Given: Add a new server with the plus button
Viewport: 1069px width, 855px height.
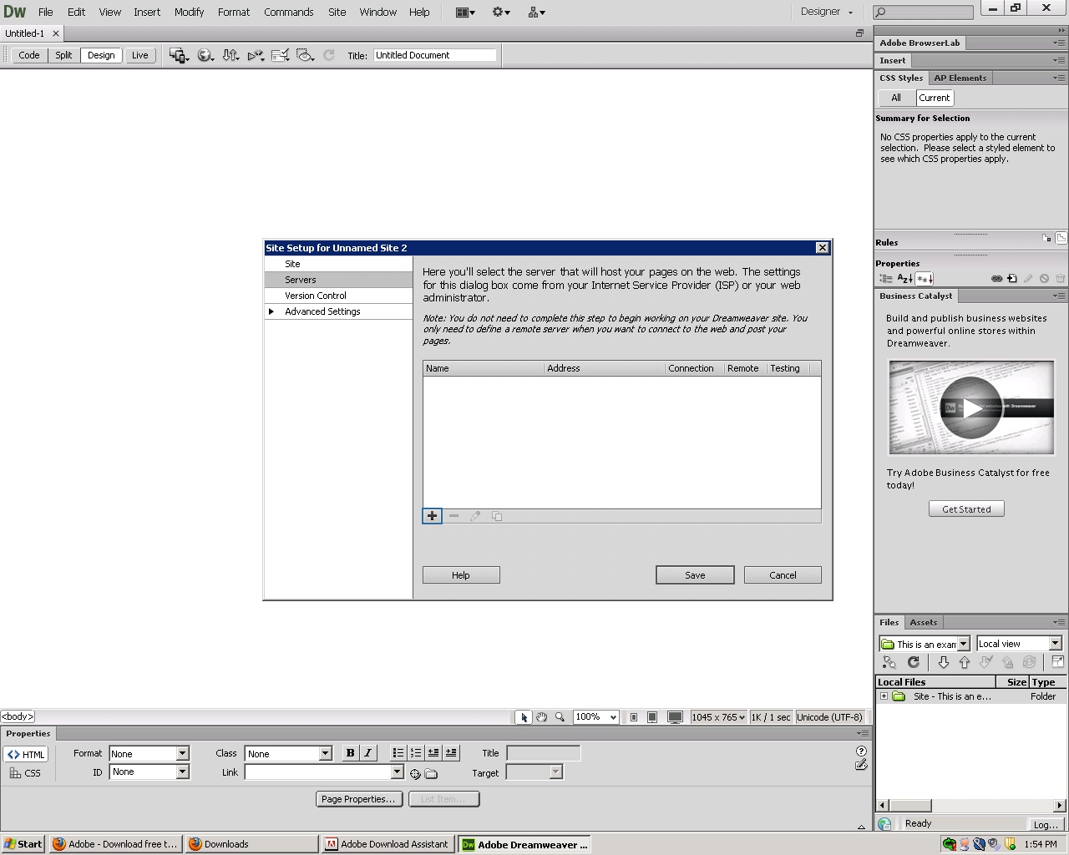Looking at the screenshot, I should (432, 516).
